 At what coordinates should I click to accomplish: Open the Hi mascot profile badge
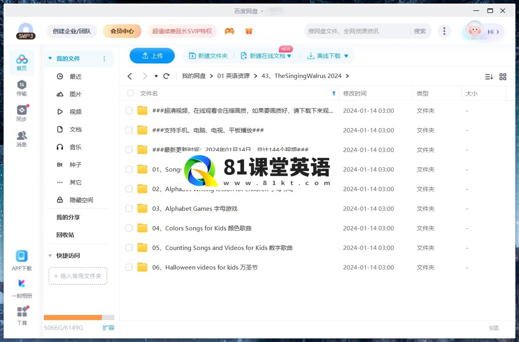click(x=483, y=31)
